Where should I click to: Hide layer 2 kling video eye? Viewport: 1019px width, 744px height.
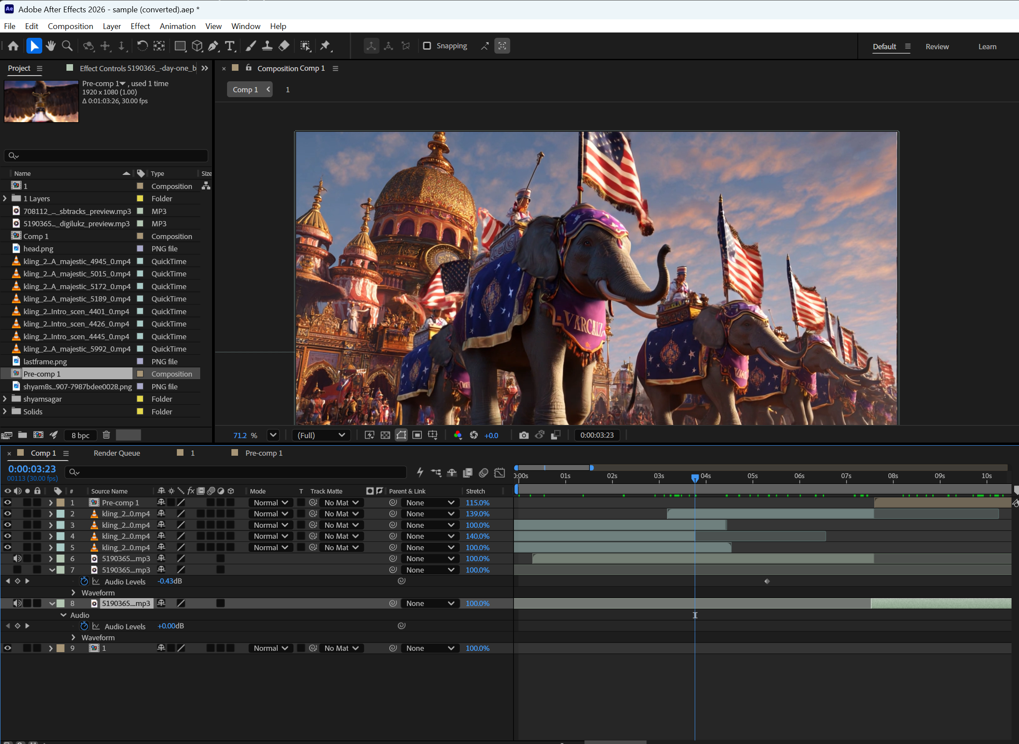[7, 514]
